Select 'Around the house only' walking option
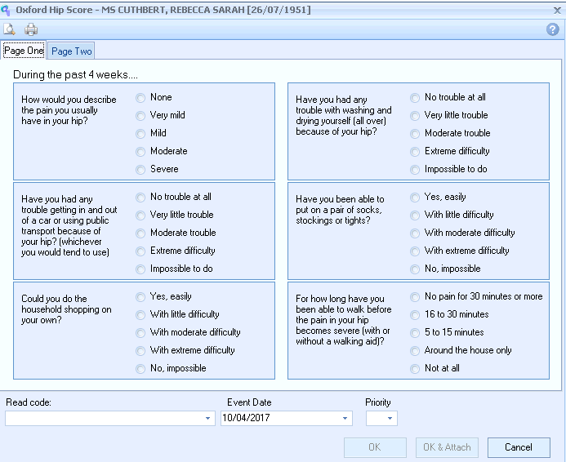This screenshot has height=462, width=566. pos(417,350)
